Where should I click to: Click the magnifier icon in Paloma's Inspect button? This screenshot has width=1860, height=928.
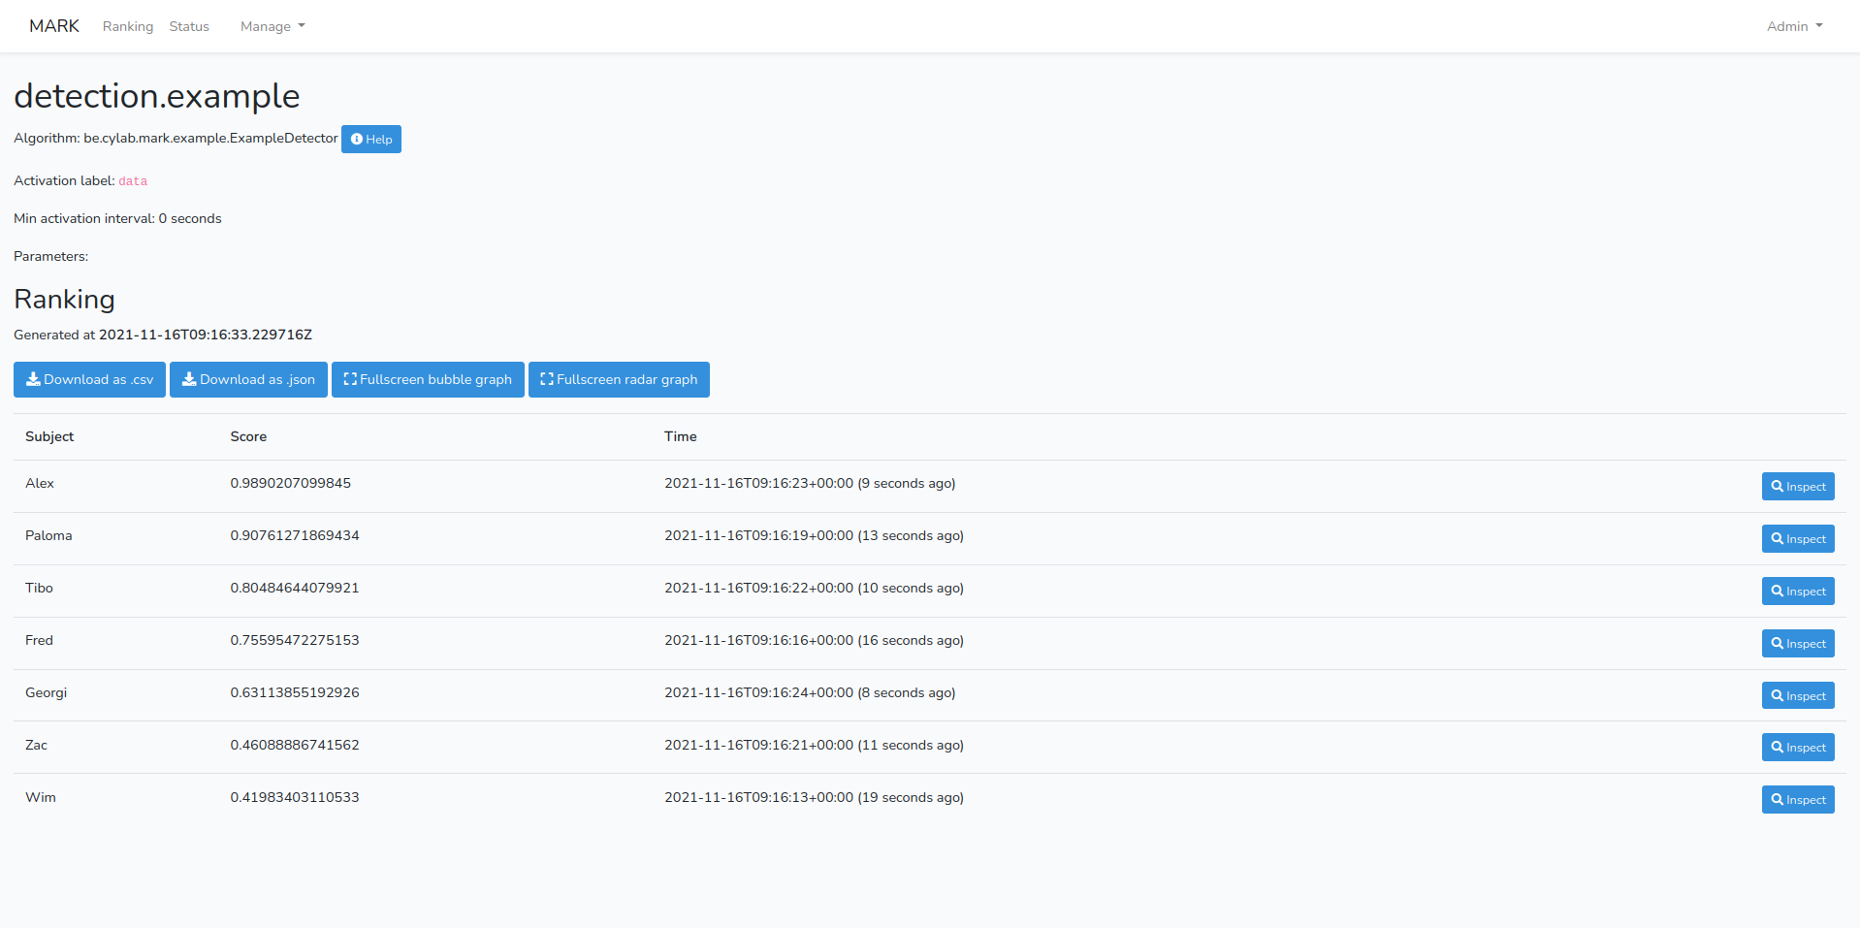tap(1778, 539)
